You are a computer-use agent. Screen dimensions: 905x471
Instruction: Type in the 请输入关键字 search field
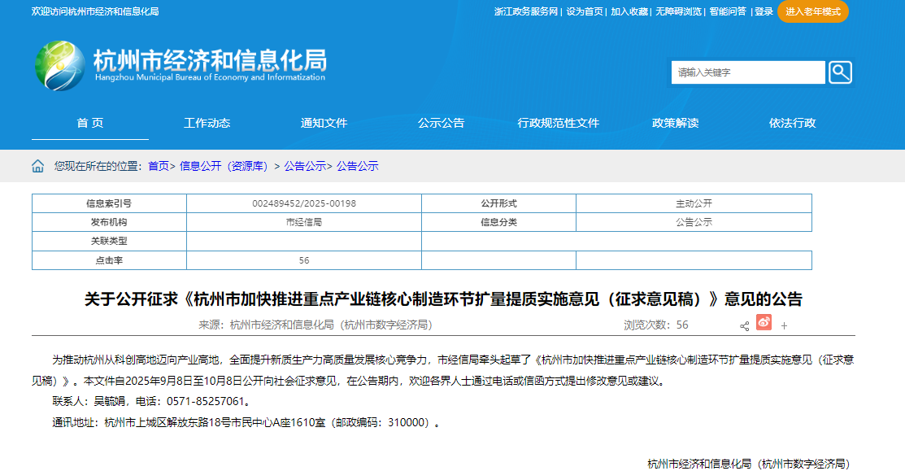click(x=747, y=72)
